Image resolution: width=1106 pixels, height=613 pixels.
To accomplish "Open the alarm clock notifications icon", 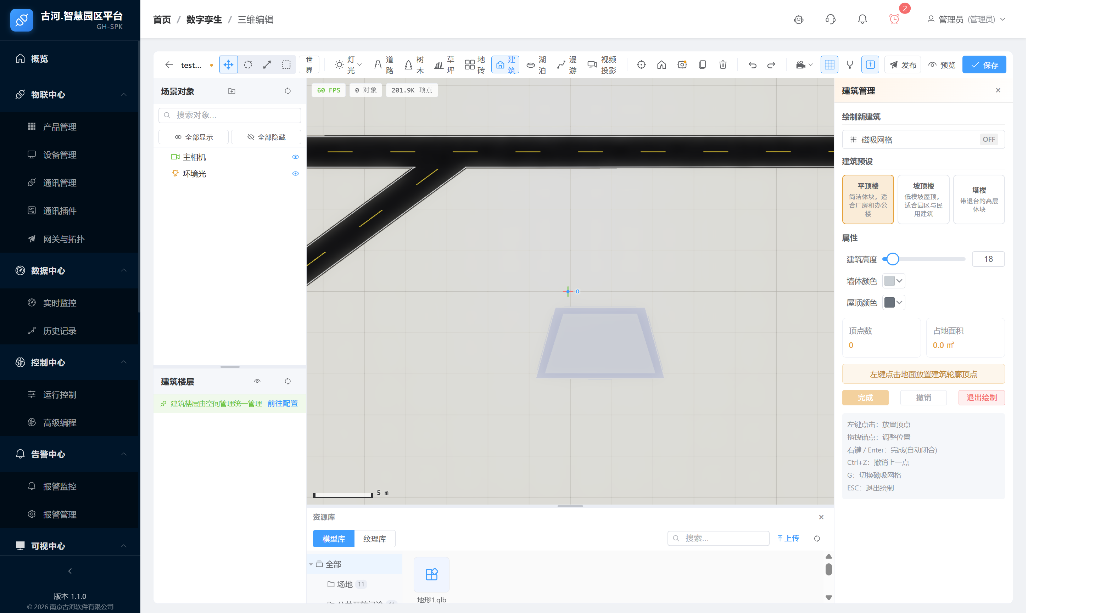I will click(894, 19).
